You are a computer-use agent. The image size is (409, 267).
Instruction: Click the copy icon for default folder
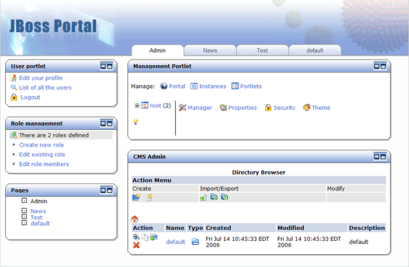(145, 237)
